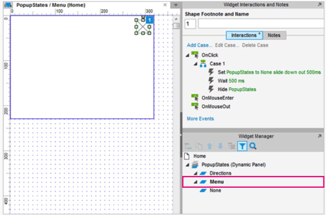Pop out the Widget Manager panel
The width and height of the screenshot is (326, 215).
coord(320,136)
